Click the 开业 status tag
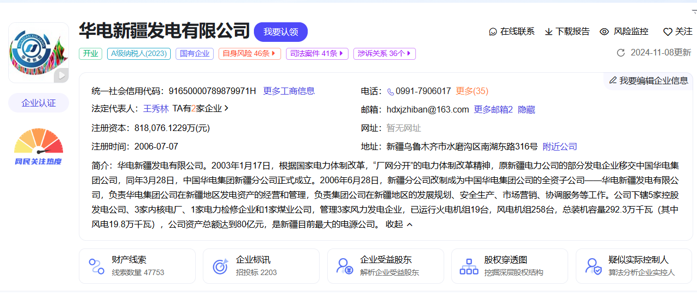Screen dimensions: 697x293 91,53
